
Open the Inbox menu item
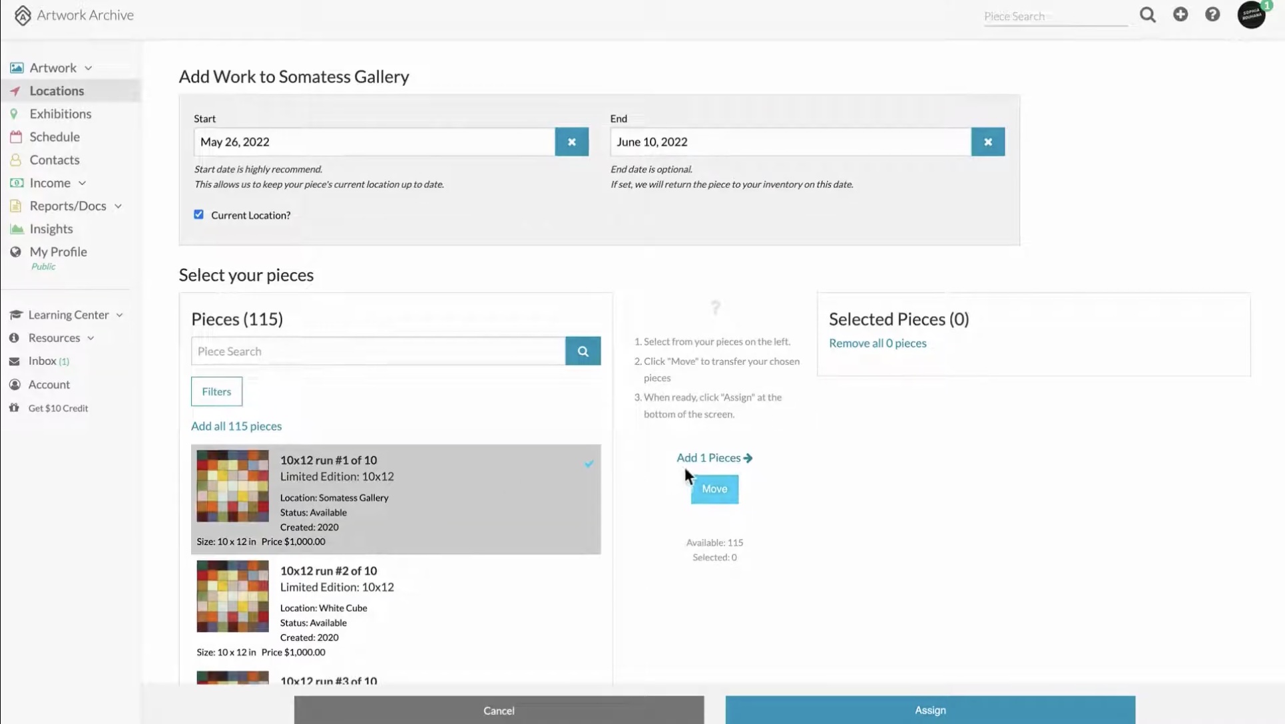[43, 361]
